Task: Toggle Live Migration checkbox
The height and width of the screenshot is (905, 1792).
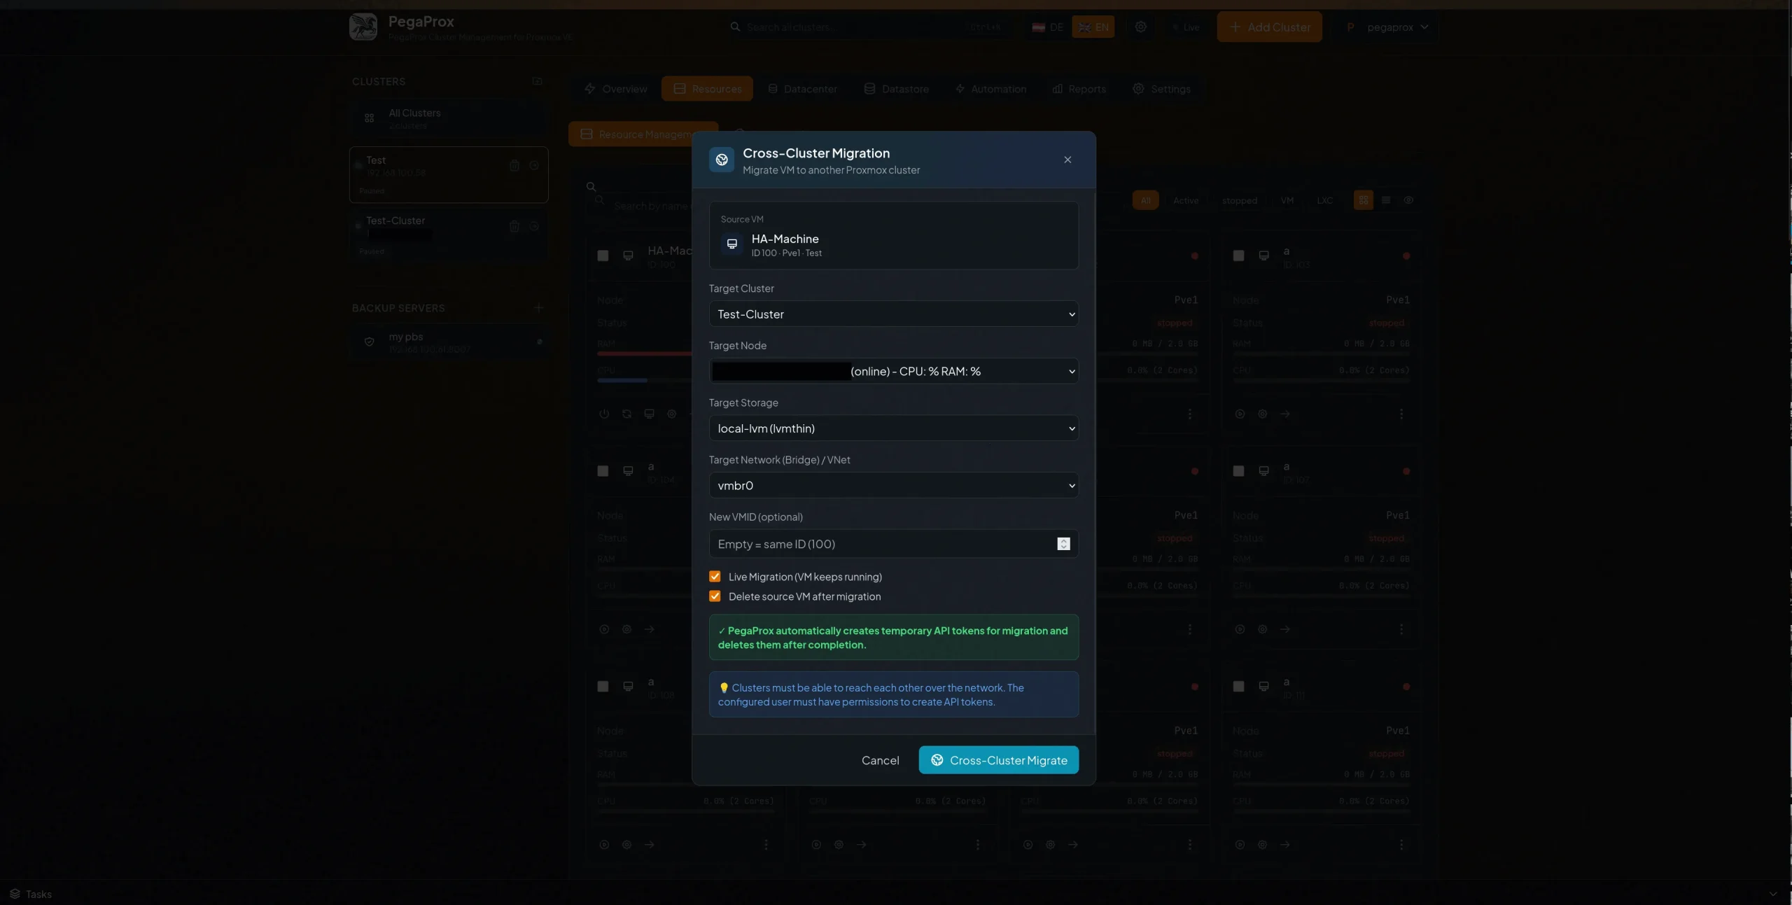Action: pyautogui.click(x=714, y=577)
